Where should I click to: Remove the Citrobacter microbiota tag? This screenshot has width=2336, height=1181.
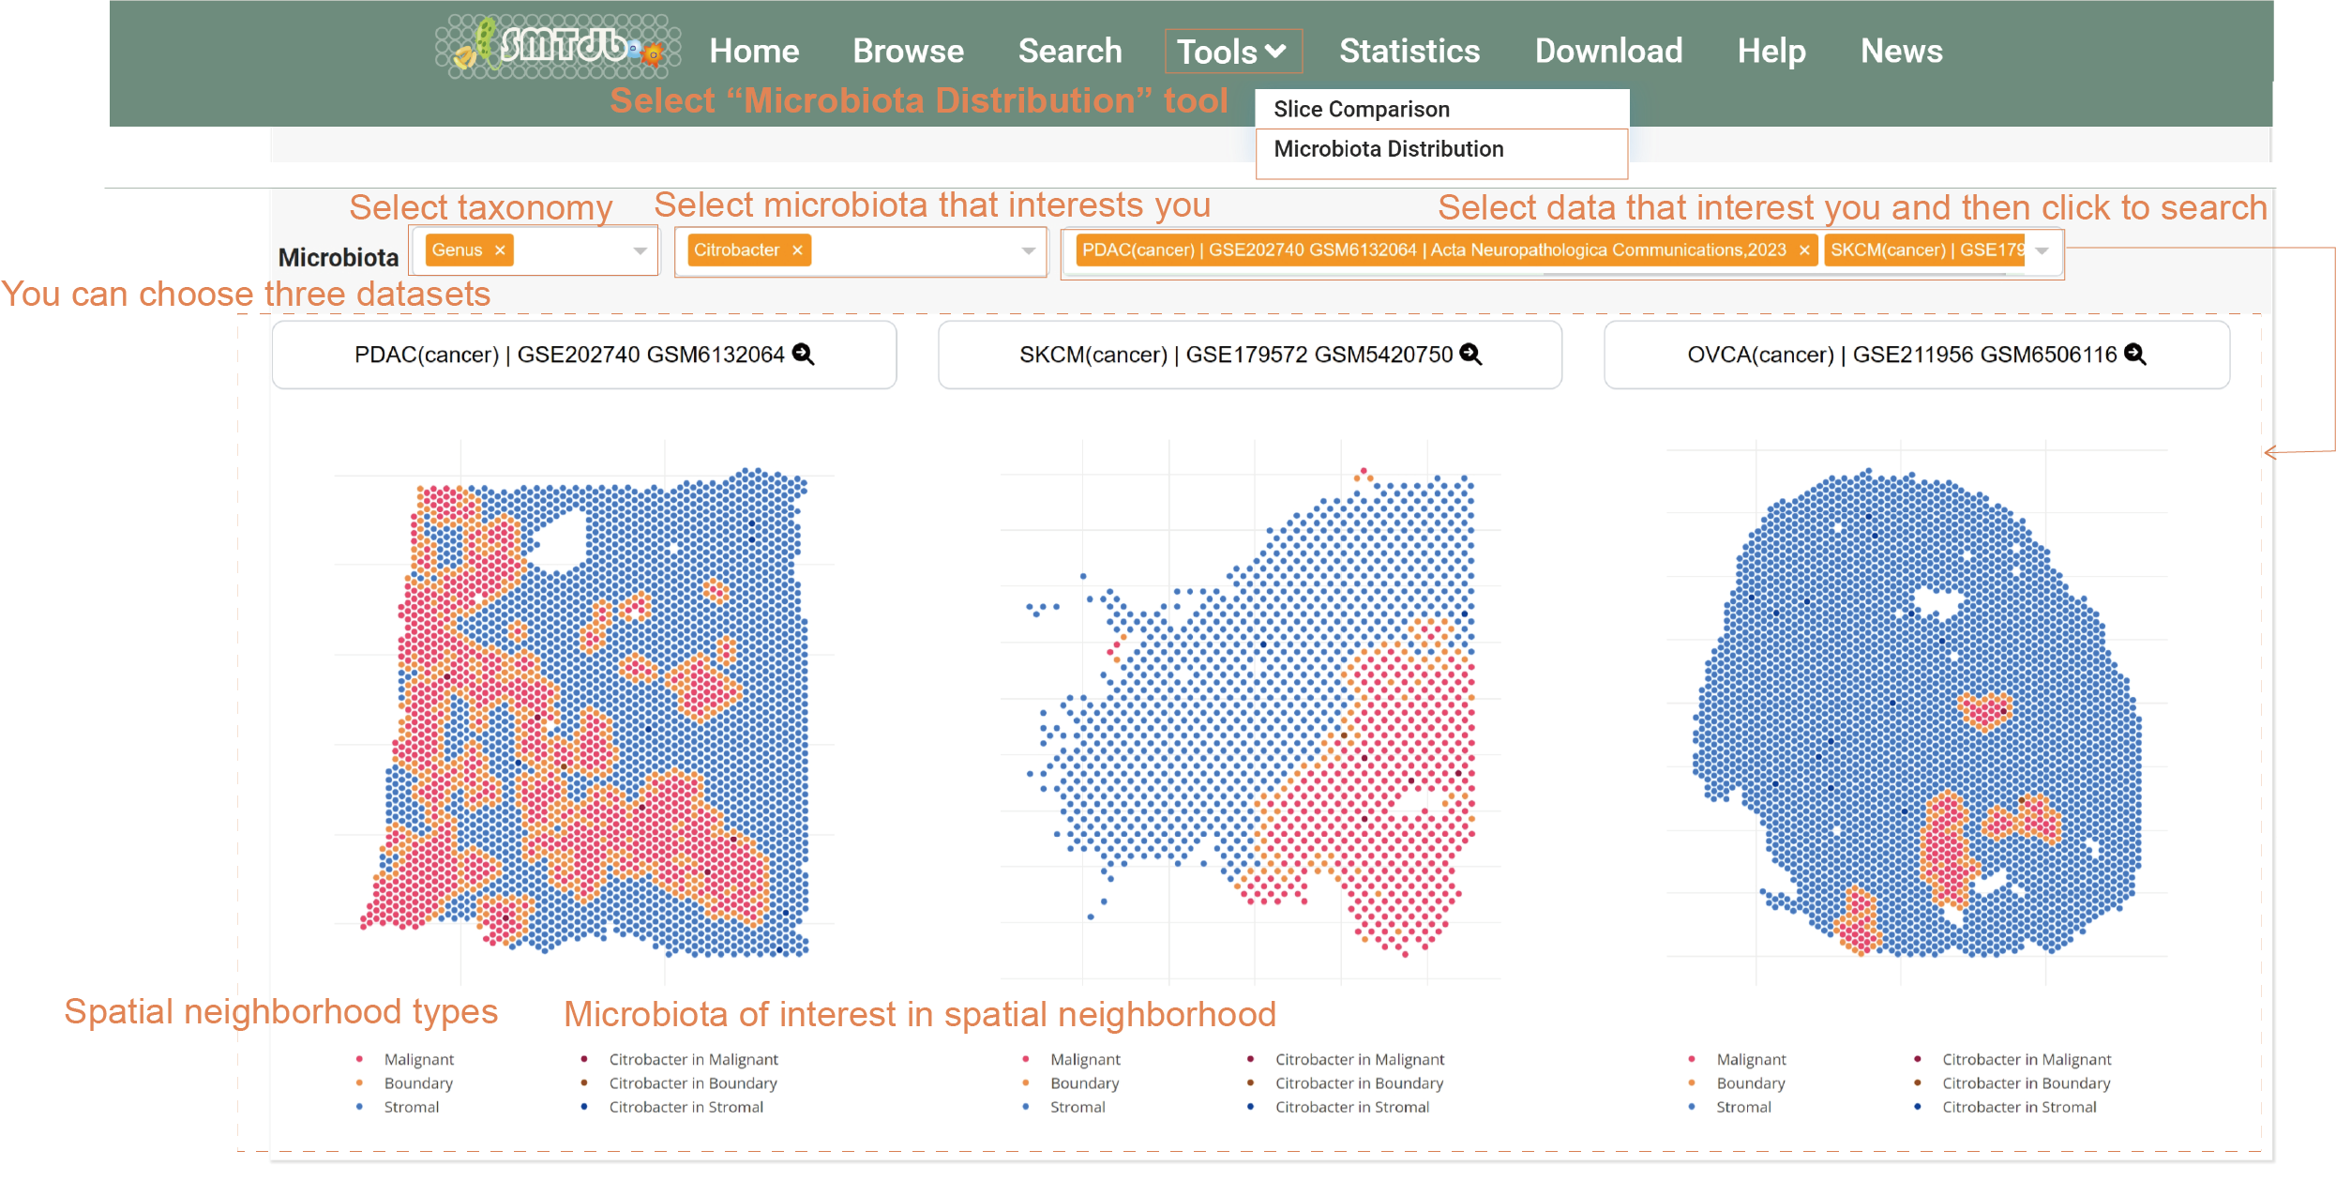pyautogui.click(x=797, y=250)
